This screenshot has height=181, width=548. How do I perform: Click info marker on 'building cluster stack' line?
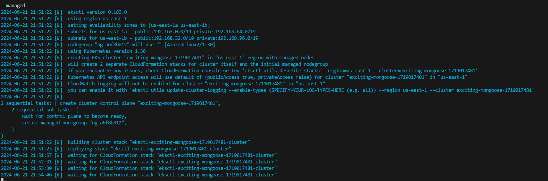pyautogui.click(x=59, y=142)
